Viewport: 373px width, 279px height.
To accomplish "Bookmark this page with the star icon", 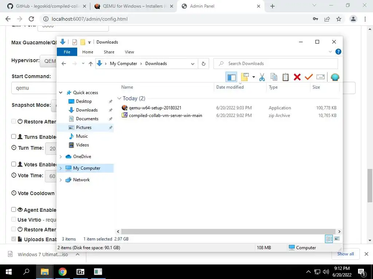I will click(339, 19).
